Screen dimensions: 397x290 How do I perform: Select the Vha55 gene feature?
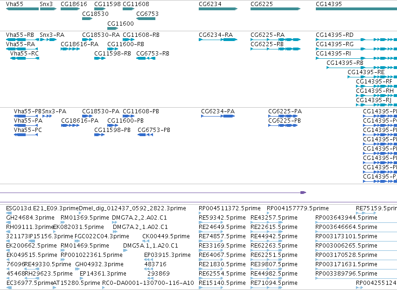(x=22, y=9)
